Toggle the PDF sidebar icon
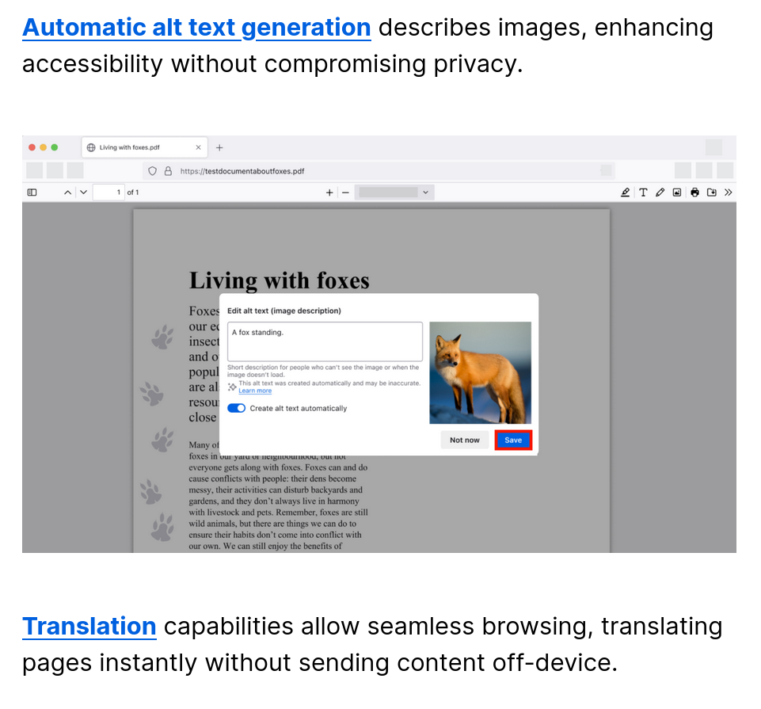 [x=32, y=192]
